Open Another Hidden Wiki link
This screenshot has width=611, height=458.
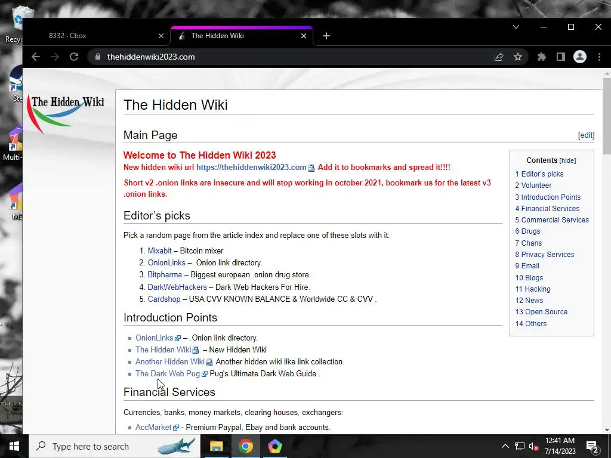(170, 362)
